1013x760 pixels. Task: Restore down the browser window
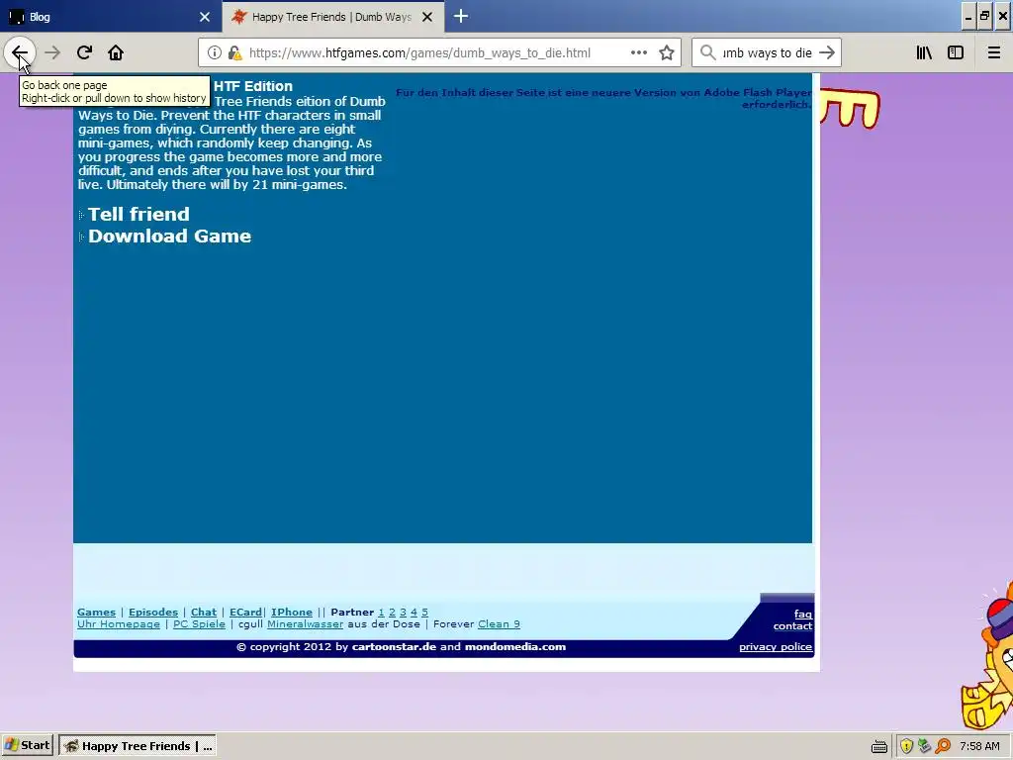pyautogui.click(x=984, y=17)
